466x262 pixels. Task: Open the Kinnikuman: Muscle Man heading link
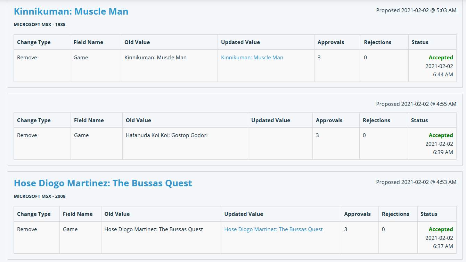pos(71,11)
